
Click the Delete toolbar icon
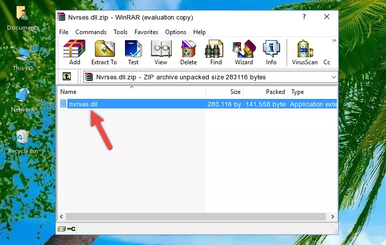(x=189, y=52)
